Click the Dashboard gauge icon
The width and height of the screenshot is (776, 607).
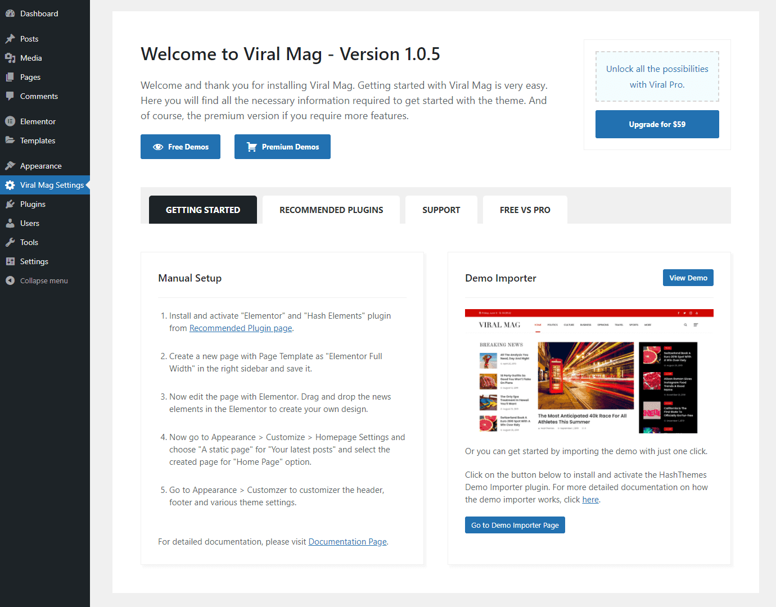click(x=10, y=13)
